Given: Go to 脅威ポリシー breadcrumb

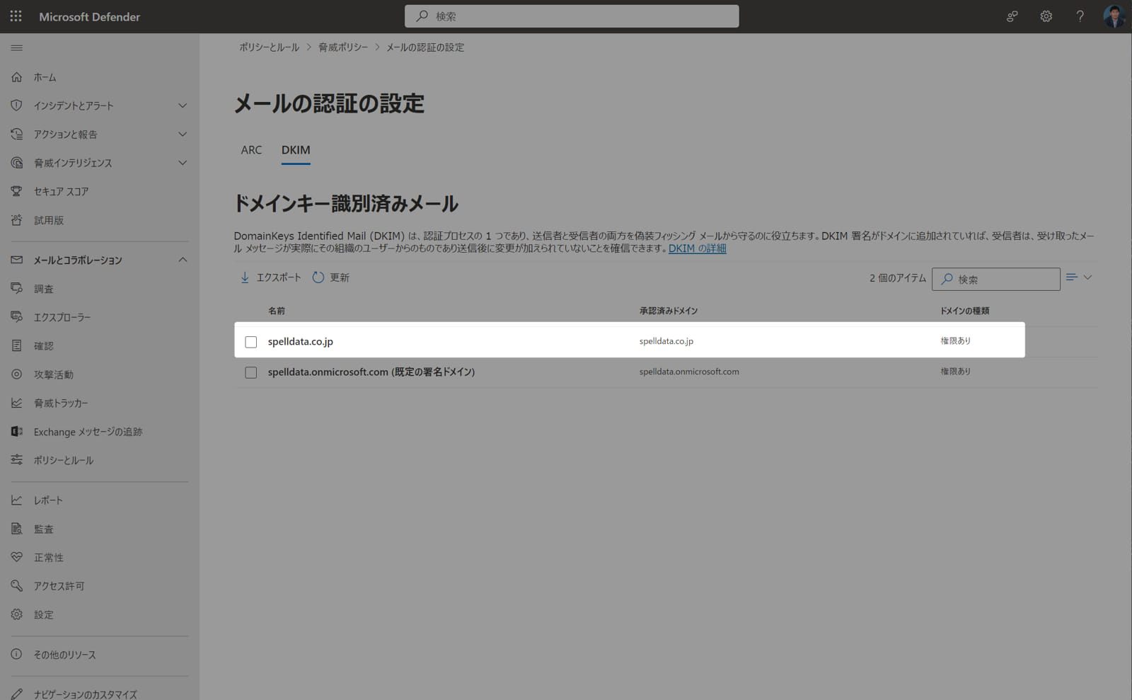Looking at the screenshot, I should click(343, 47).
